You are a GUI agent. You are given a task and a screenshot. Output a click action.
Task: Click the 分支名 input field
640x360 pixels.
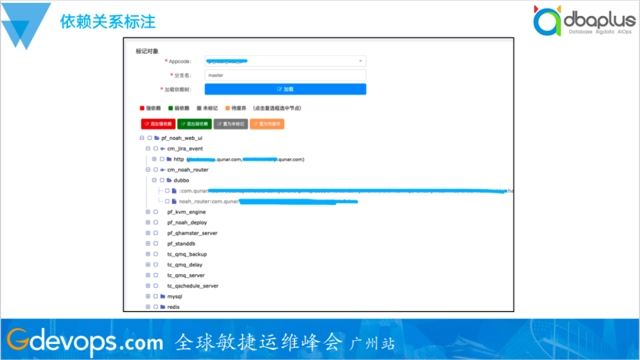click(285, 75)
